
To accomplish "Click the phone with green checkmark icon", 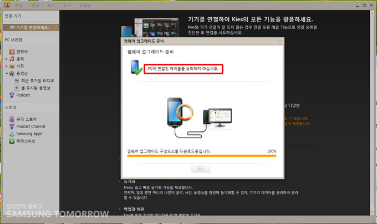I will pyautogui.click(x=136, y=68).
